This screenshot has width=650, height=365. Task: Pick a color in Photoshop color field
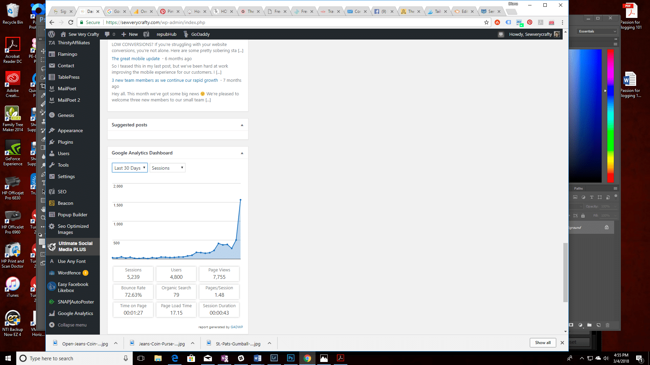click(585, 116)
